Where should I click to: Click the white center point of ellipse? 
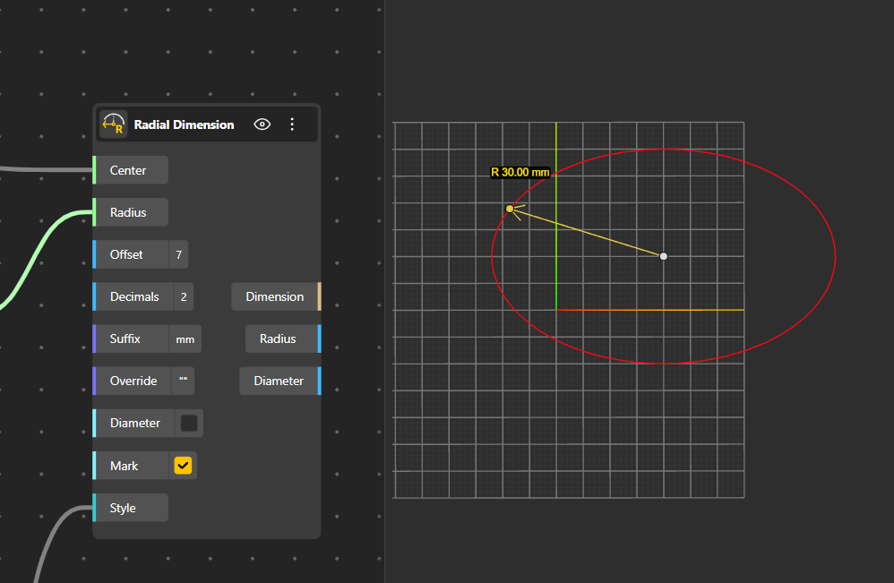point(664,256)
